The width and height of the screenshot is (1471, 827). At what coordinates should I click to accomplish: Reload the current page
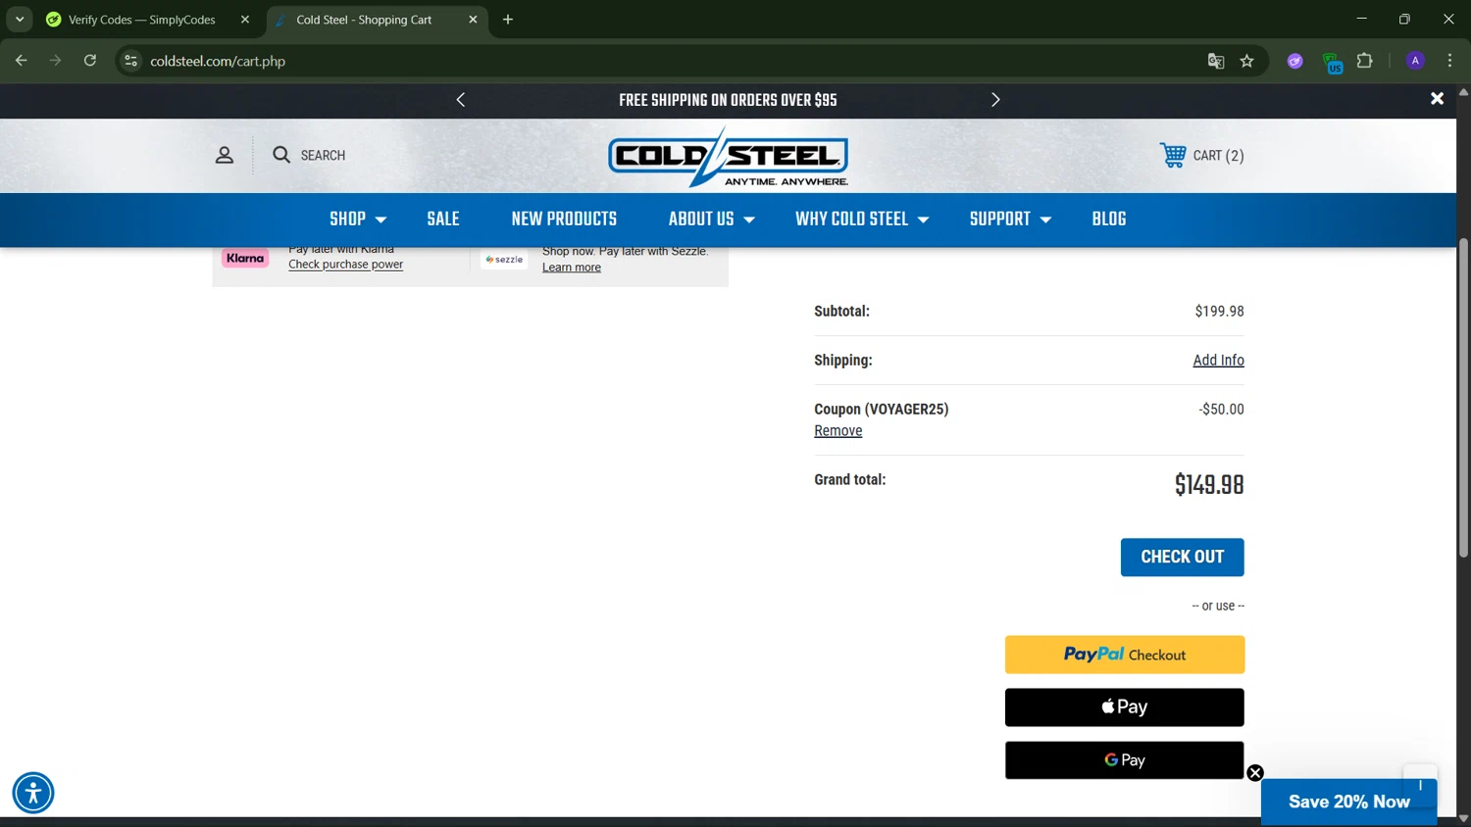[90, 61]
